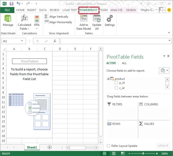This screenshot has height=156, width=173.
Task: Click the formula bar Insert Function fx icon
Action: coord(55,41)
